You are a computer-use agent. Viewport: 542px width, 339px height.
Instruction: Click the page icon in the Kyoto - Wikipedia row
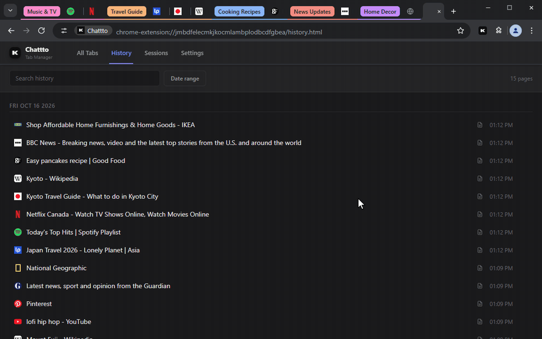click(x=480, y=179)
